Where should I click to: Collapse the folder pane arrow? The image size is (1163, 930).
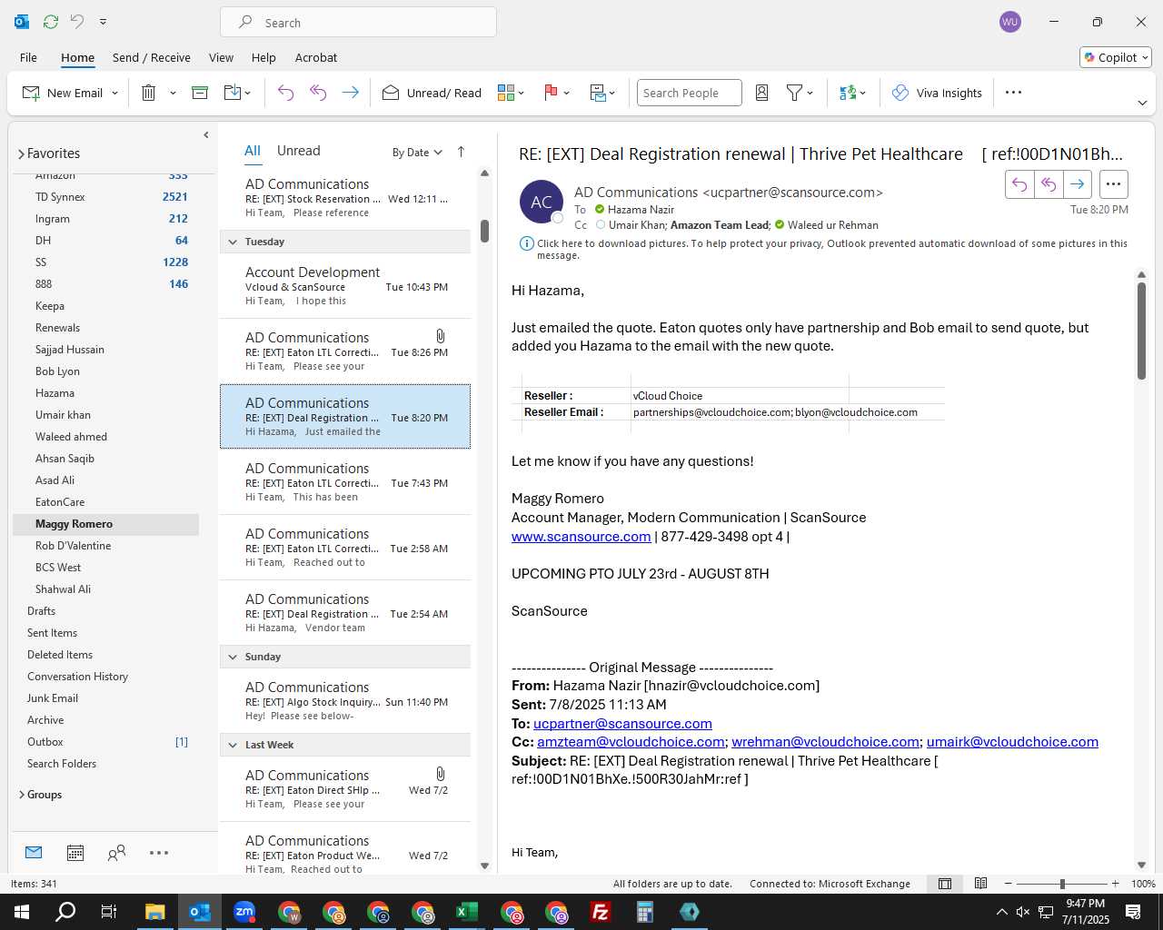(206, 135)
